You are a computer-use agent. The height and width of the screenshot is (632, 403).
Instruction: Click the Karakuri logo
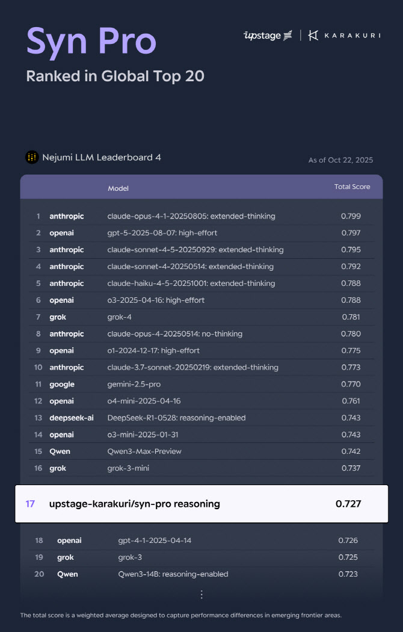pyautogui.click(x=344, y=36)
